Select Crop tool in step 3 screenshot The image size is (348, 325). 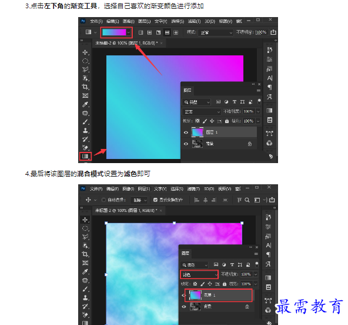point(85,87)
